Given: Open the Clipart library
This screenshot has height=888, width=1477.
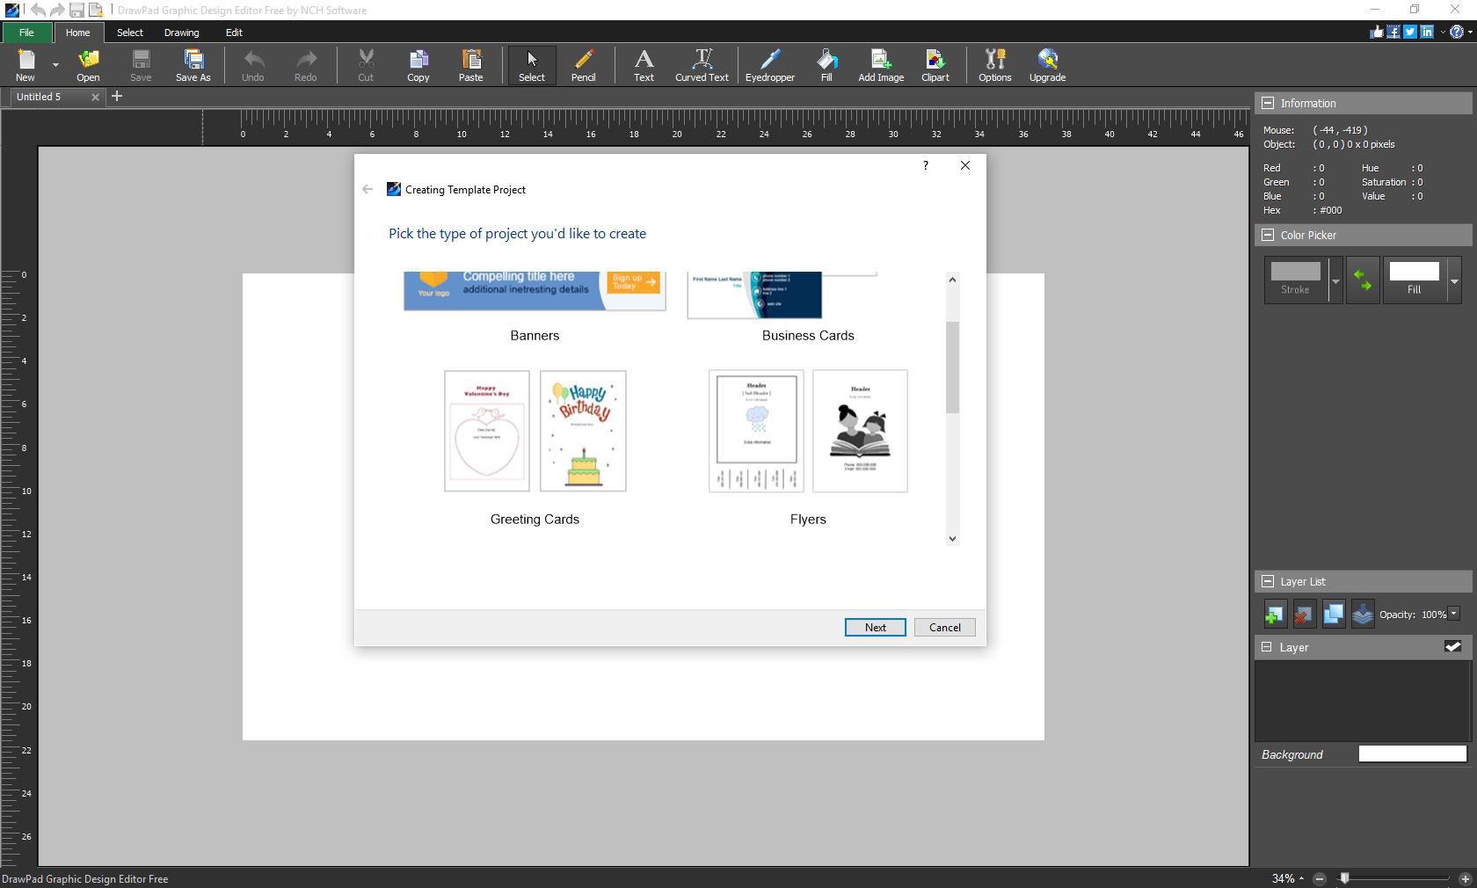Looking at the screenshot, I should [x=935, y=65].
